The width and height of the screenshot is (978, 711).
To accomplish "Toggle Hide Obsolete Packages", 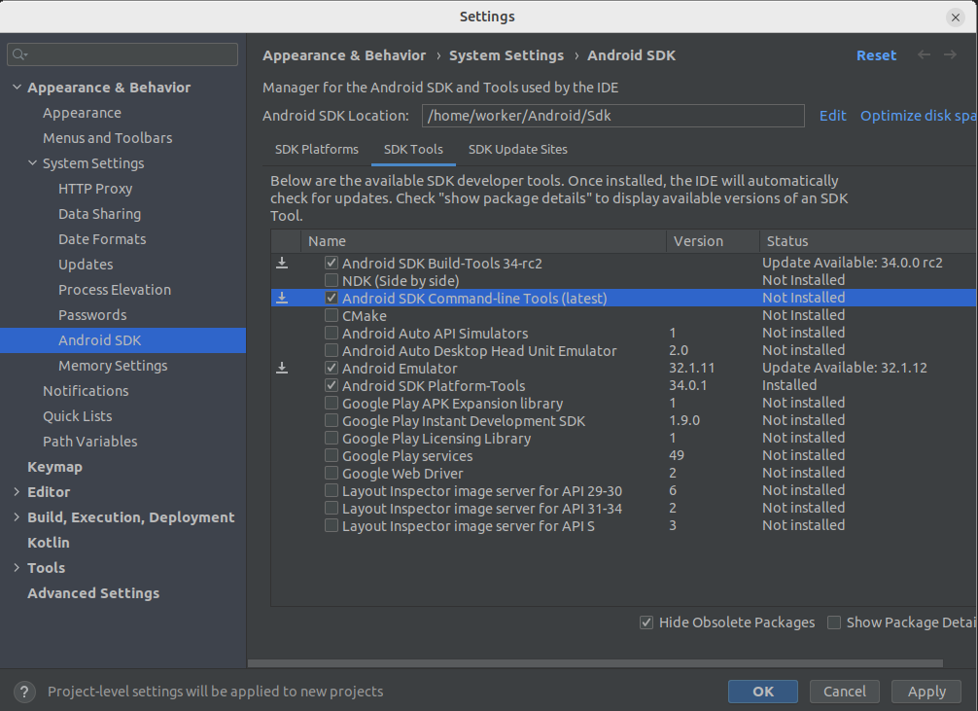I will [646, 622].
